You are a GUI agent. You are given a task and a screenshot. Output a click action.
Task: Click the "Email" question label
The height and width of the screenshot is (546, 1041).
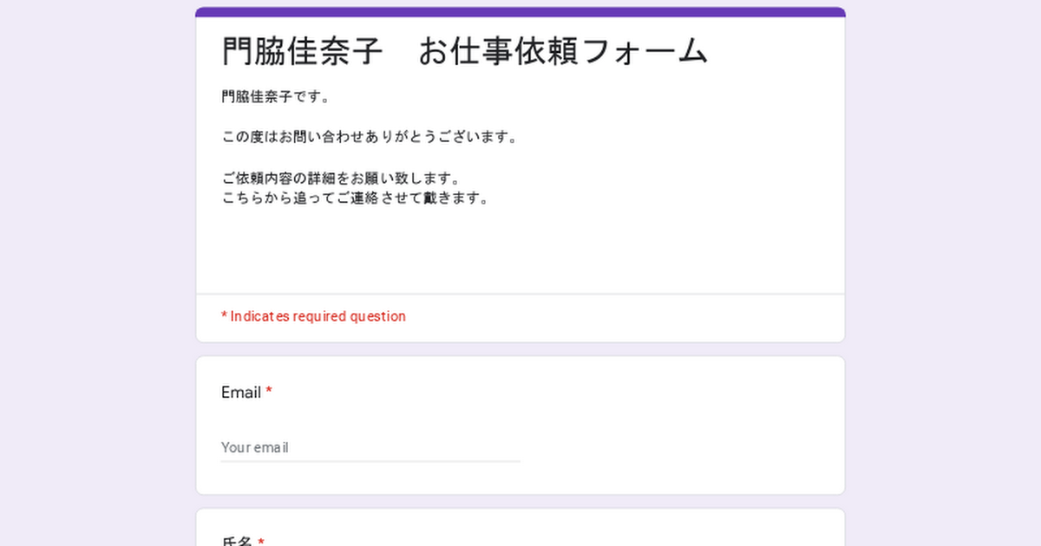[241, 393]
